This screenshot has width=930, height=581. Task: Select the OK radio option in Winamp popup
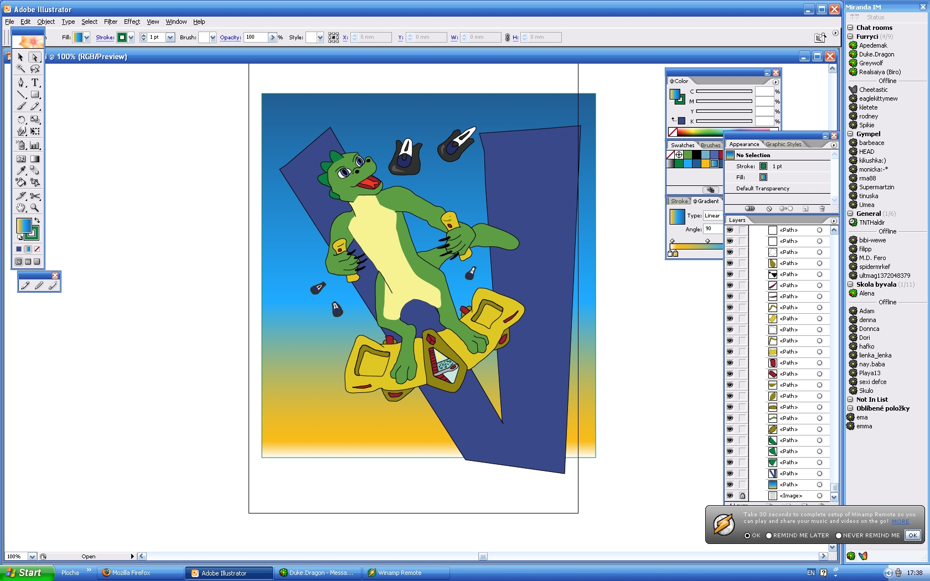[x=747, y=536]
